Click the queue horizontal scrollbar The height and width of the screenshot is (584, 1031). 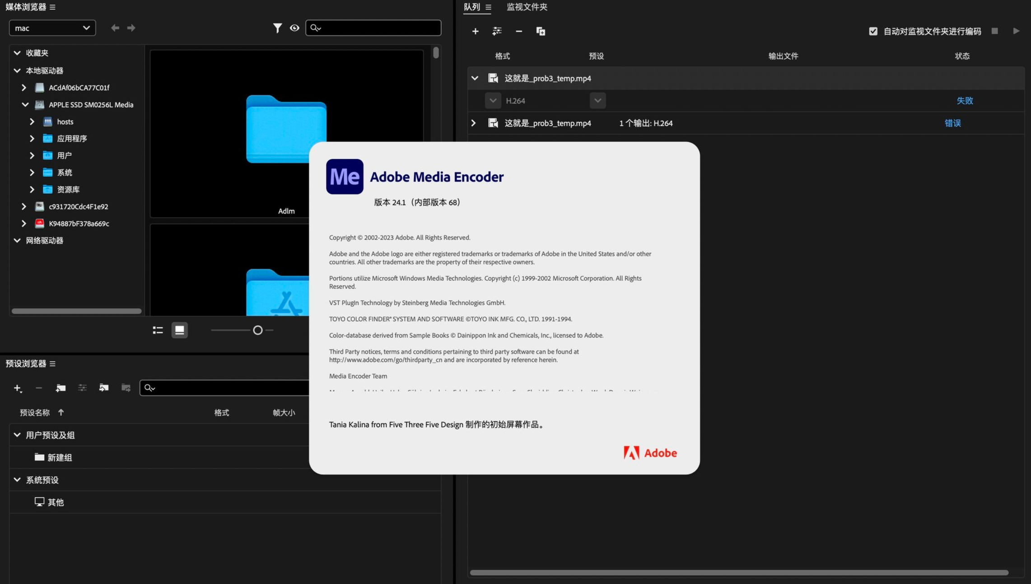point(739,573)
